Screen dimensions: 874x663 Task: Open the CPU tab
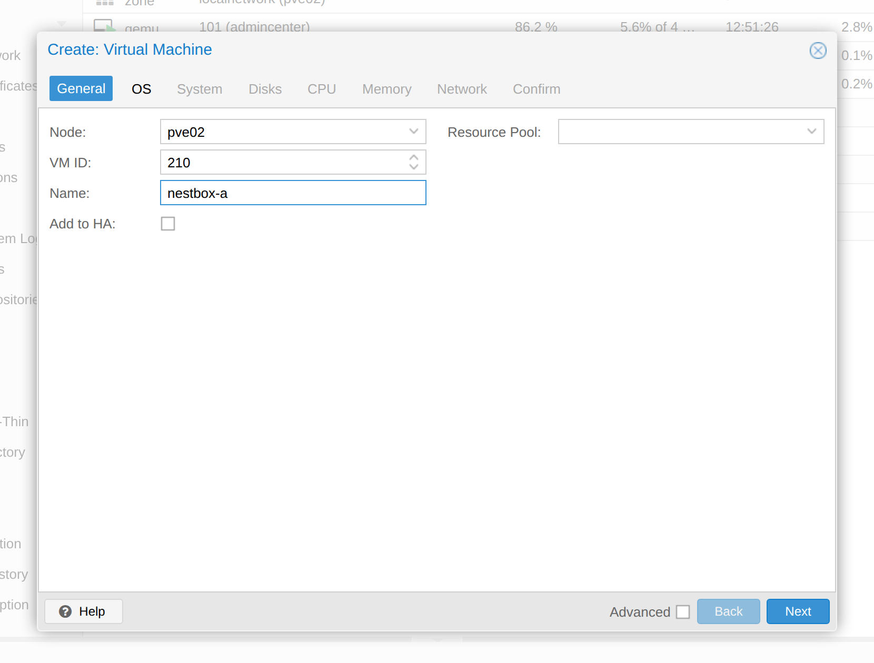coord(322,89)
